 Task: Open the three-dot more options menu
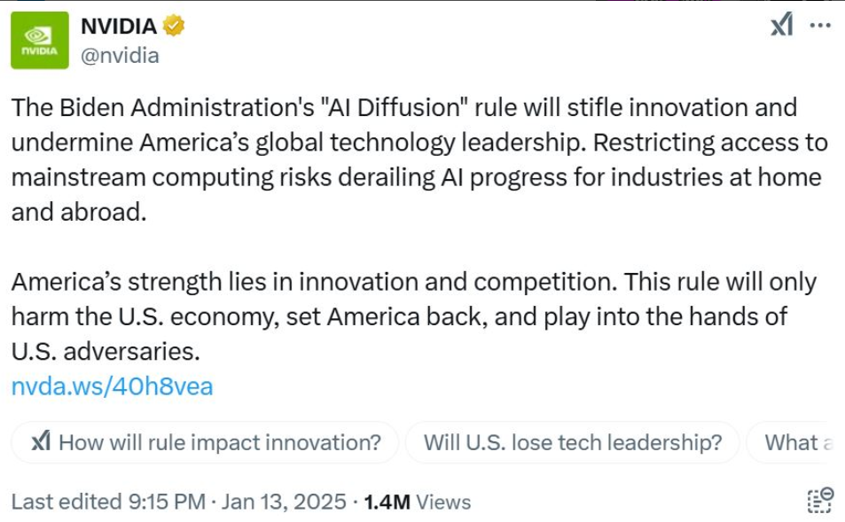820,25
